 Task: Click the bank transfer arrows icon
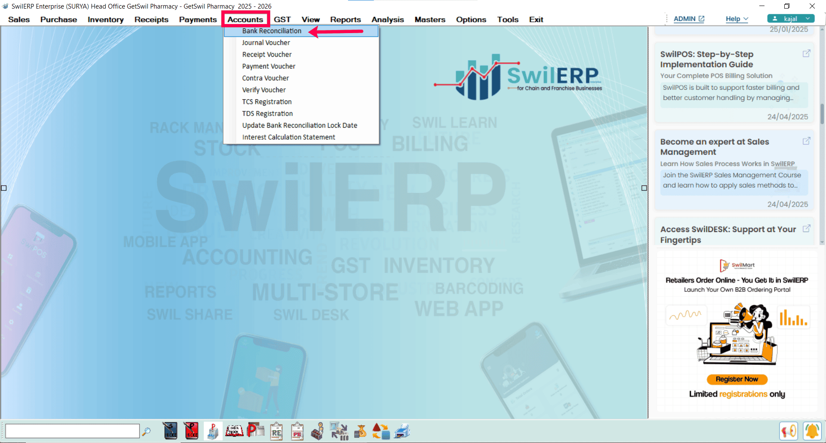coord(339,431)
